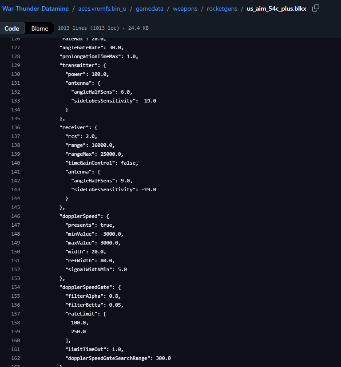The width and height of the screenshot is (341, 367).
Task: Click the "transmitter" key text
Action: (78, 65)
